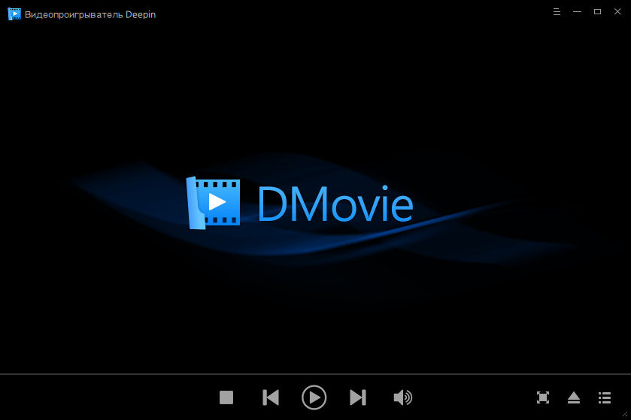Show the playlist panel icon
Viewport: 631px width, 420px height.
pyautogui.click(x=605, y=397)
